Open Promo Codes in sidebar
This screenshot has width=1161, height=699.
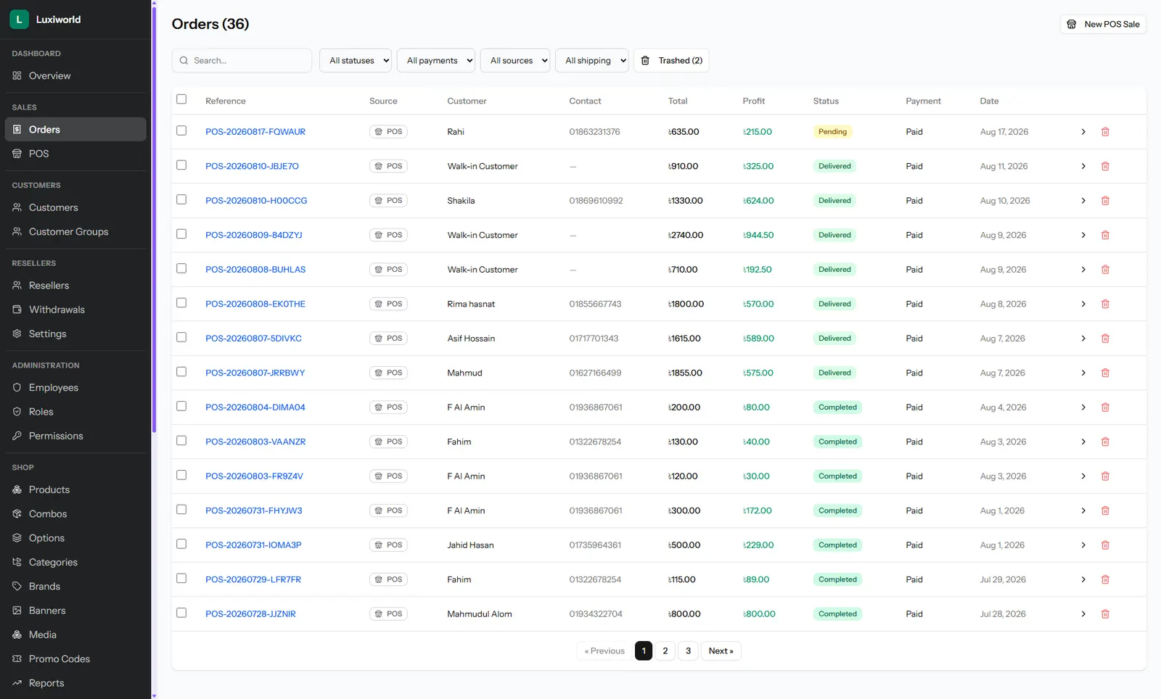pos(75,658)
